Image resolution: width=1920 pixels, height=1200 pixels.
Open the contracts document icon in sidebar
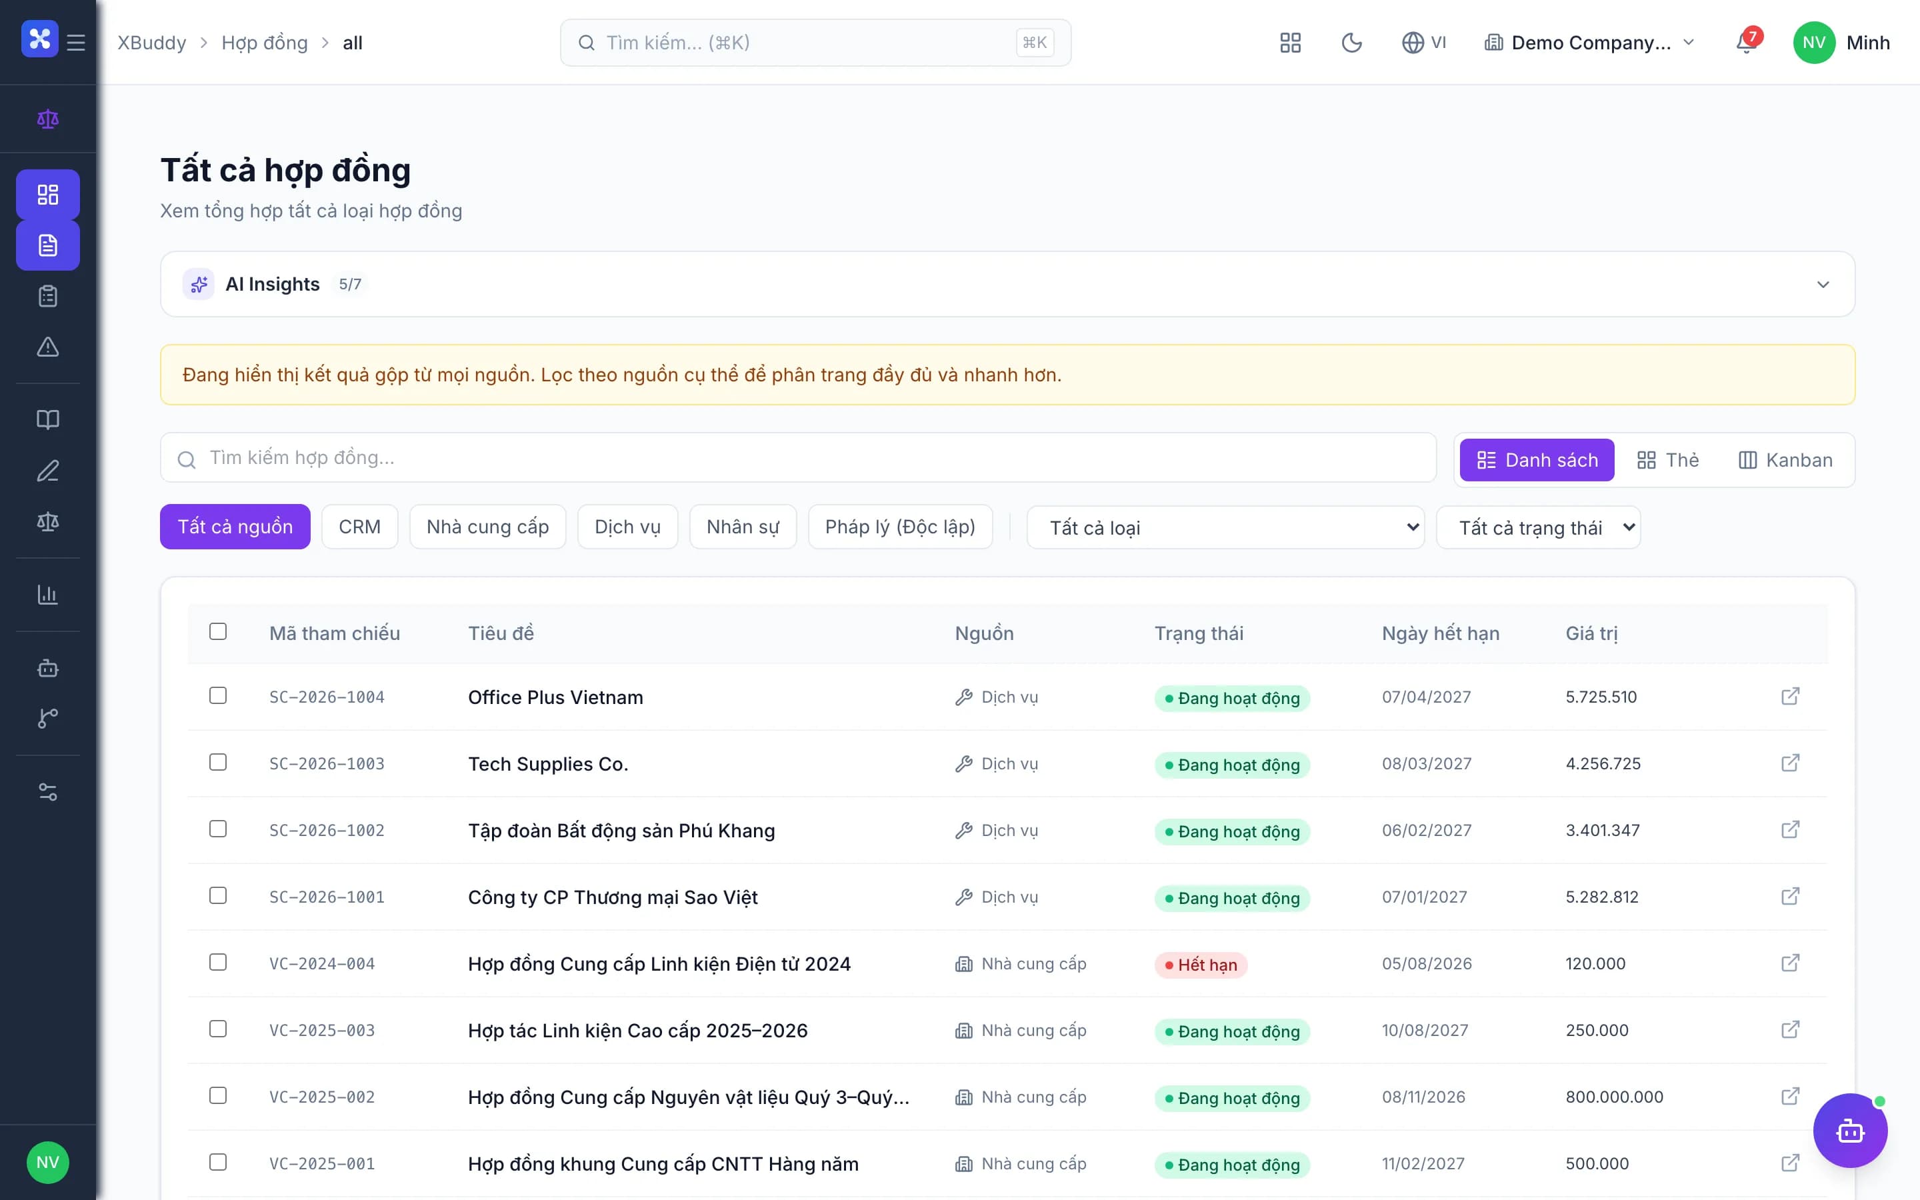coord(47,245)
